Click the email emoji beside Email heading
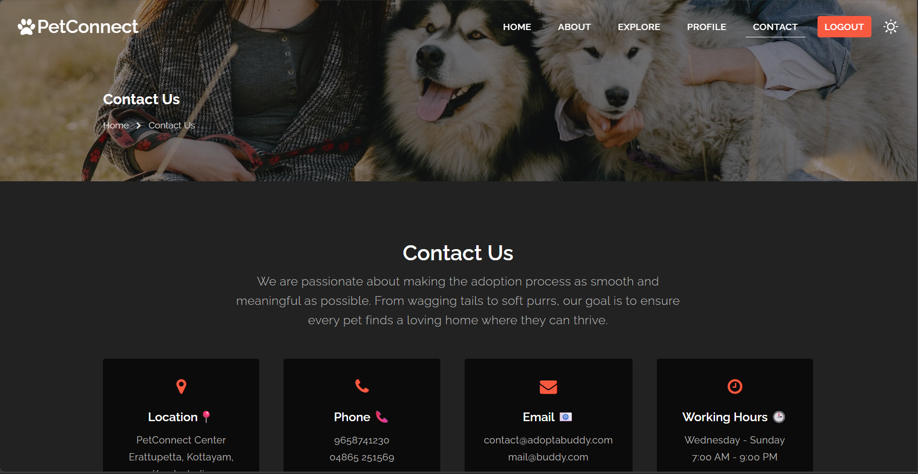The height and width of the screenshot is (474, 918). point(566,417)
